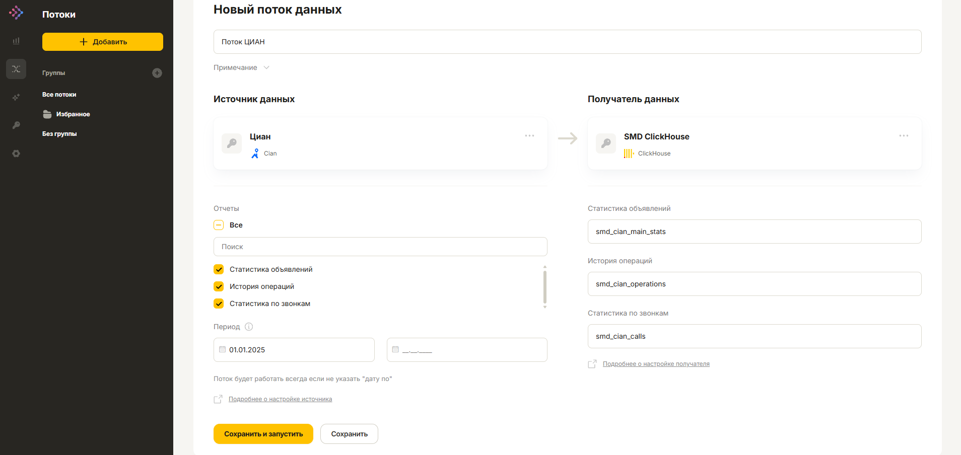Click the Cian logo icon in source card

point(255,154)
